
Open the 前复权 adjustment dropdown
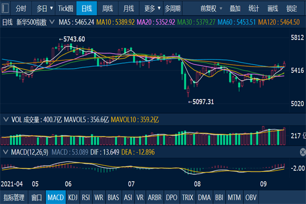coord(211,8)
